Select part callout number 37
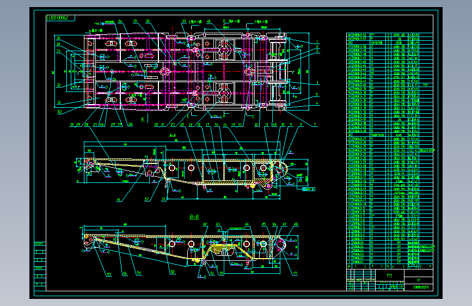This screenshot has height=306, width=472. [x=163, y=199]
